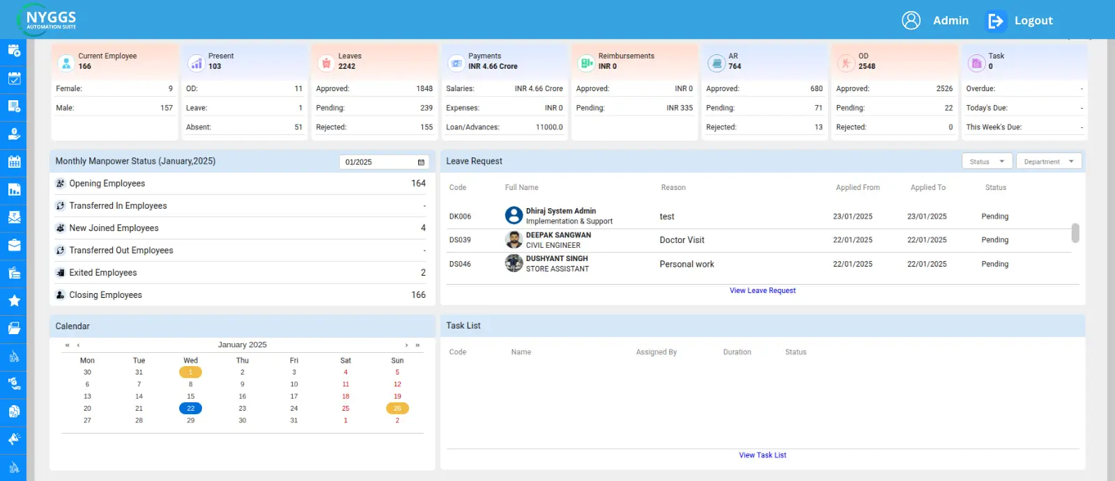Viewport: 1115px width, 481px height.
Task: Select January 22 in the calendar
Action: coord(190,409)
